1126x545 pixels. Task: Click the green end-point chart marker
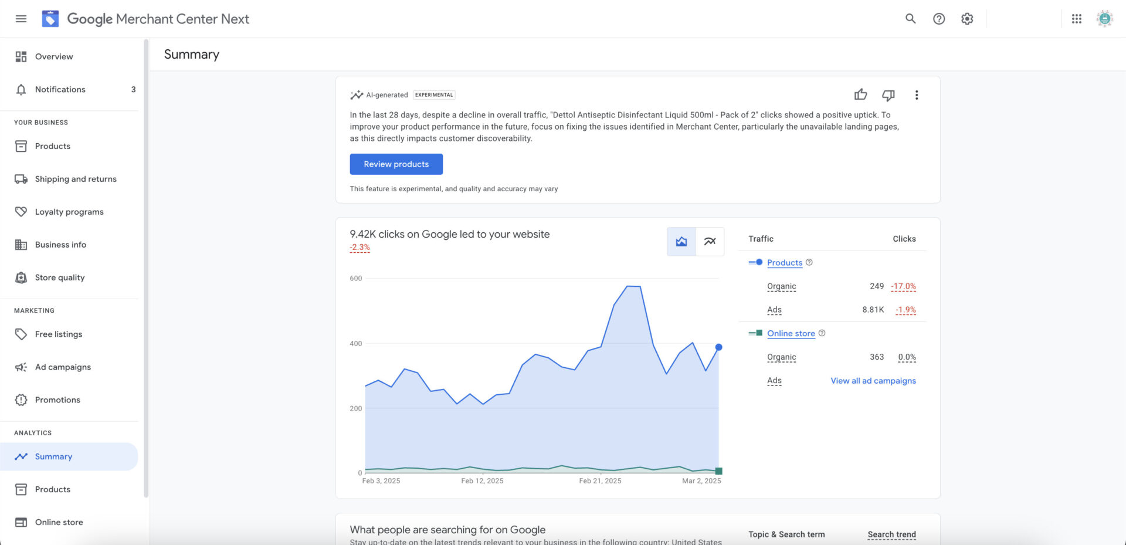[719, 471]
